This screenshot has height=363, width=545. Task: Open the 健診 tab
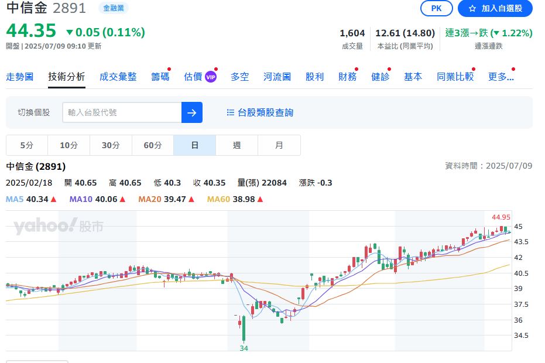pyautogui.click(x=381, y=77)
